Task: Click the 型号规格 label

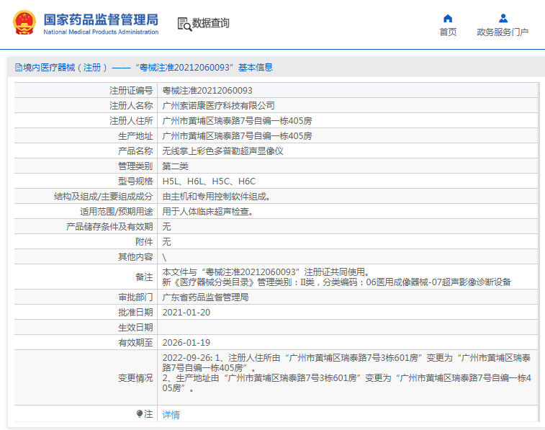Action: (135, 181)
